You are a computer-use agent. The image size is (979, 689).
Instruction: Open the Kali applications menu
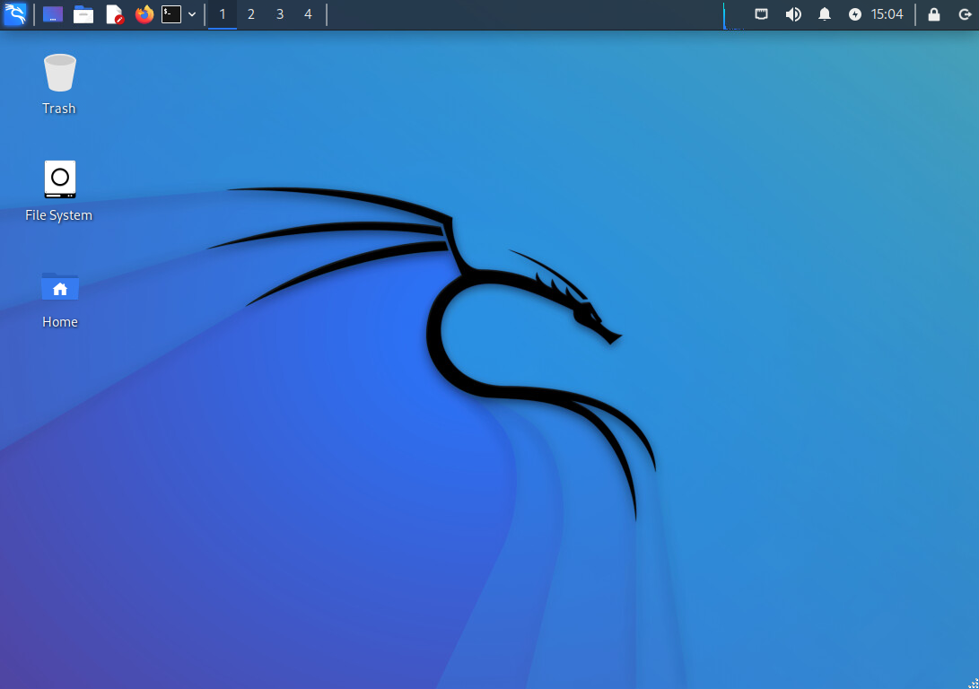click(15, 13)
